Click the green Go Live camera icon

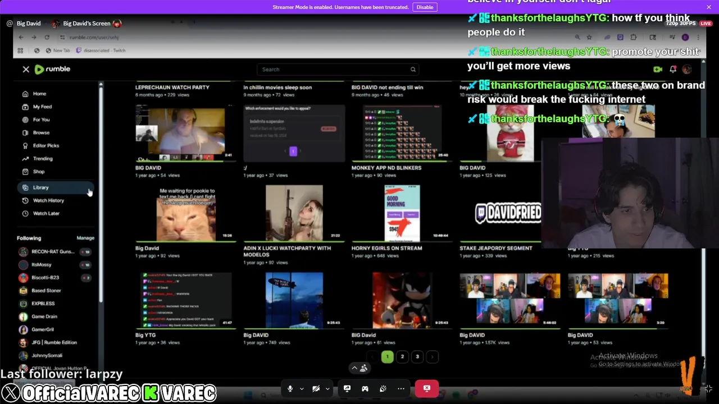coord(658,70)
